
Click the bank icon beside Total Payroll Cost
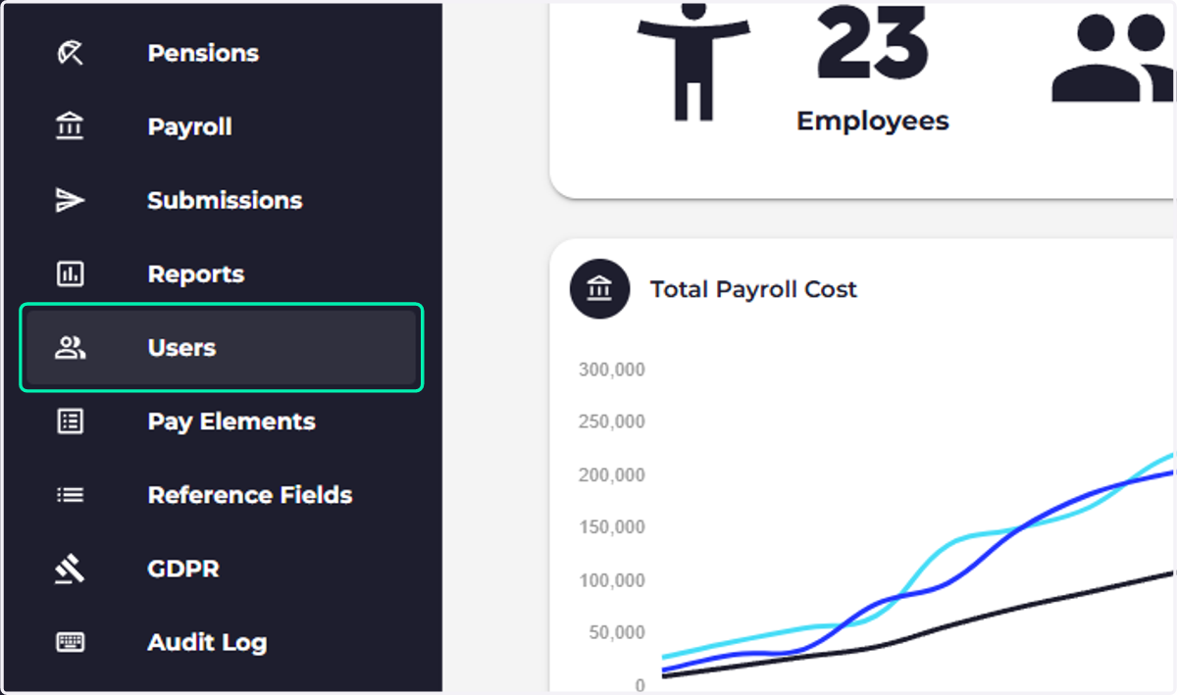tap(599, 289)
